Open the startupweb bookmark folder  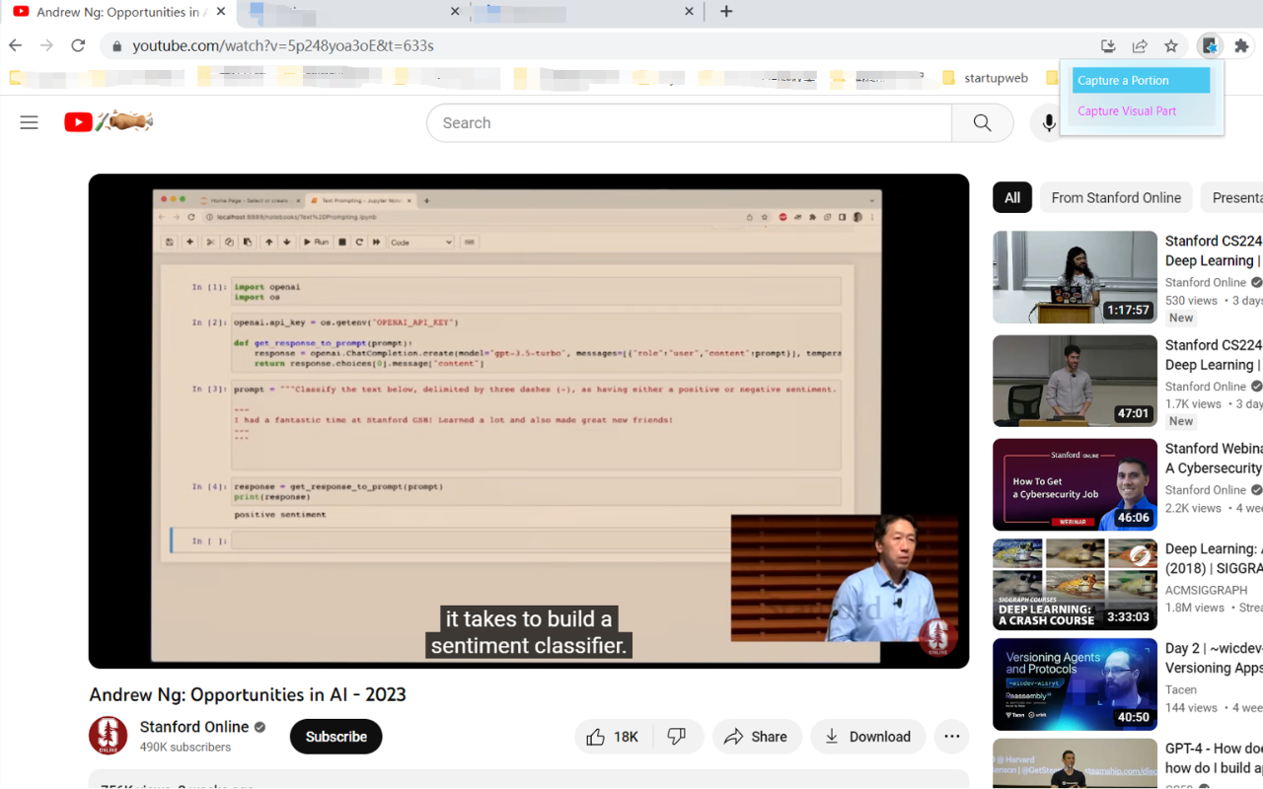[x=985, y=78]
